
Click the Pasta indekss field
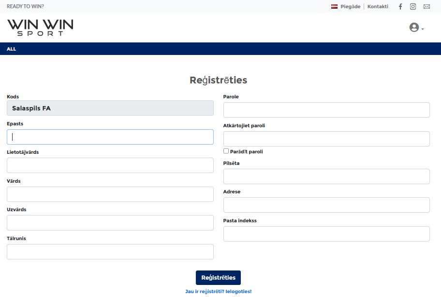tap(326, 234)
